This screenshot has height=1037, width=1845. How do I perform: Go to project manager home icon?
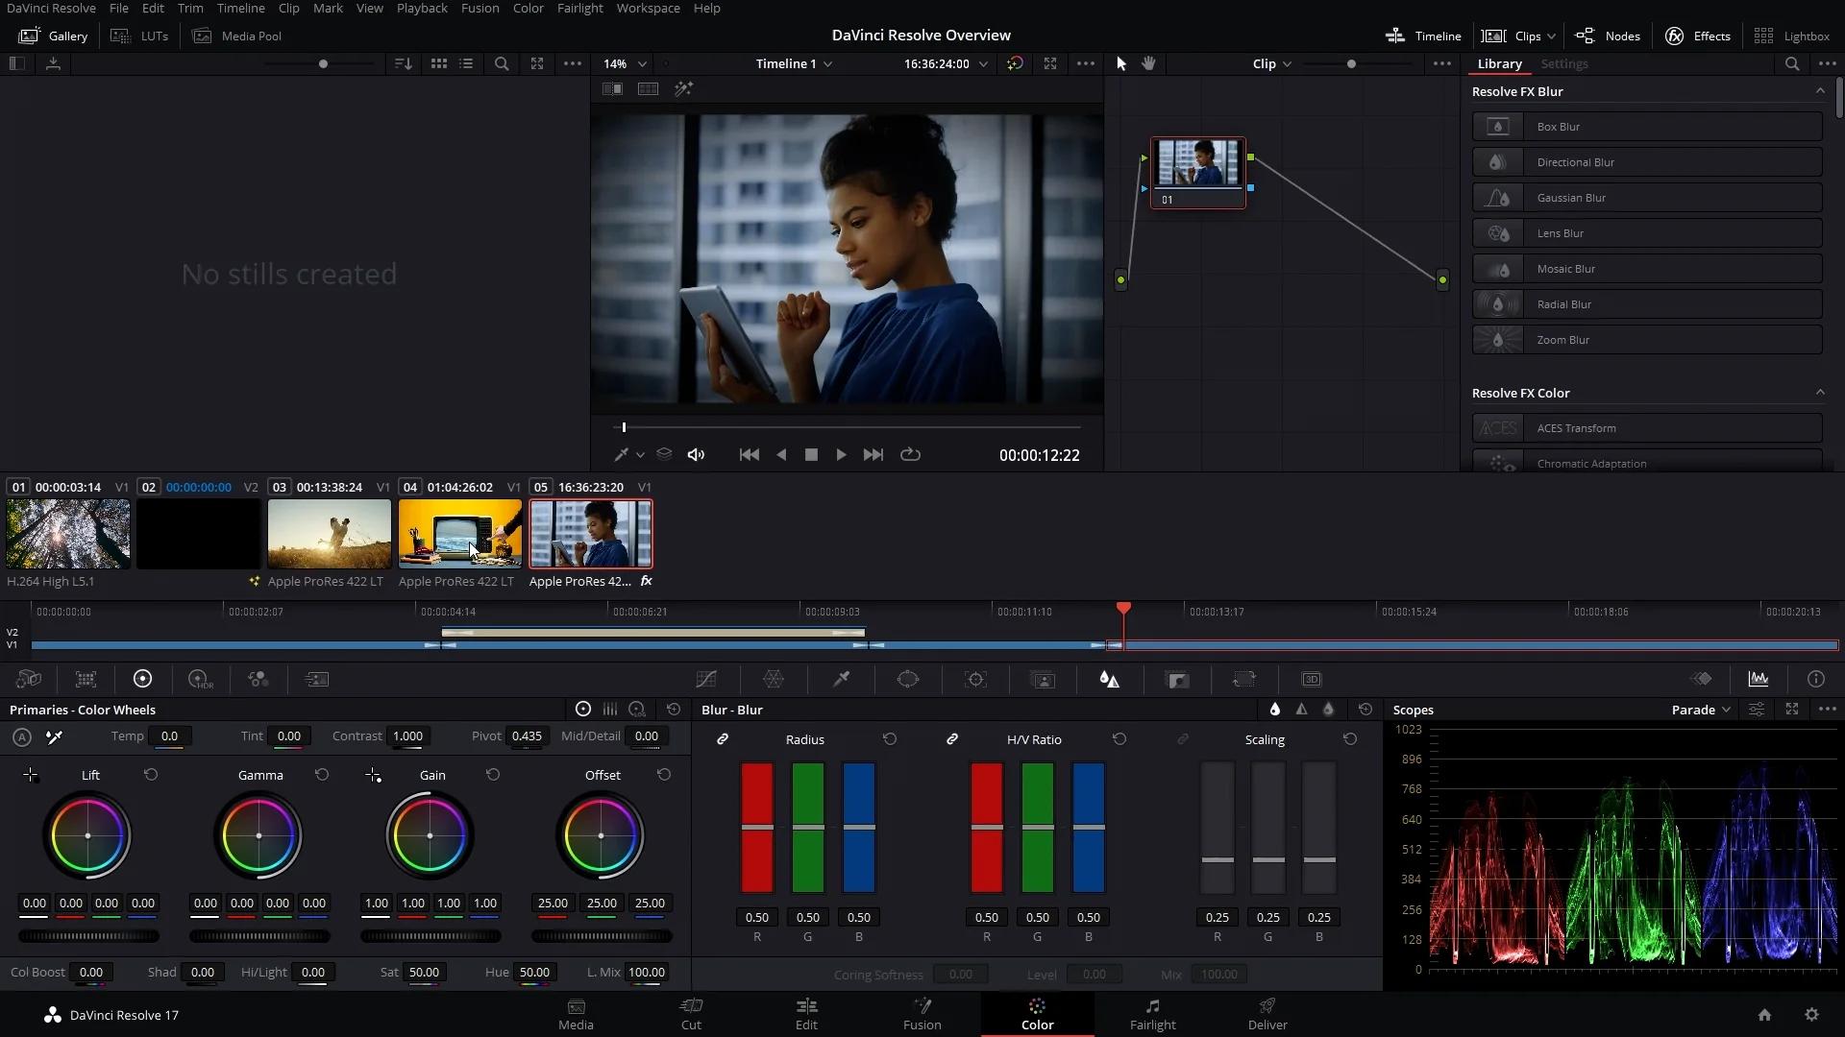pyautogui.click(x=1764, y=1015)
